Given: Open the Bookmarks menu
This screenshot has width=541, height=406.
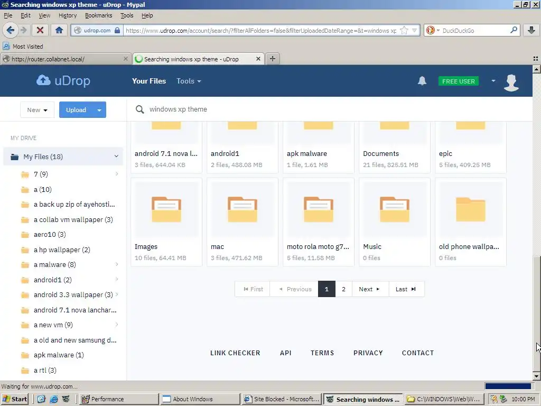Looking at the screenshot, I should tap(99, 15).
